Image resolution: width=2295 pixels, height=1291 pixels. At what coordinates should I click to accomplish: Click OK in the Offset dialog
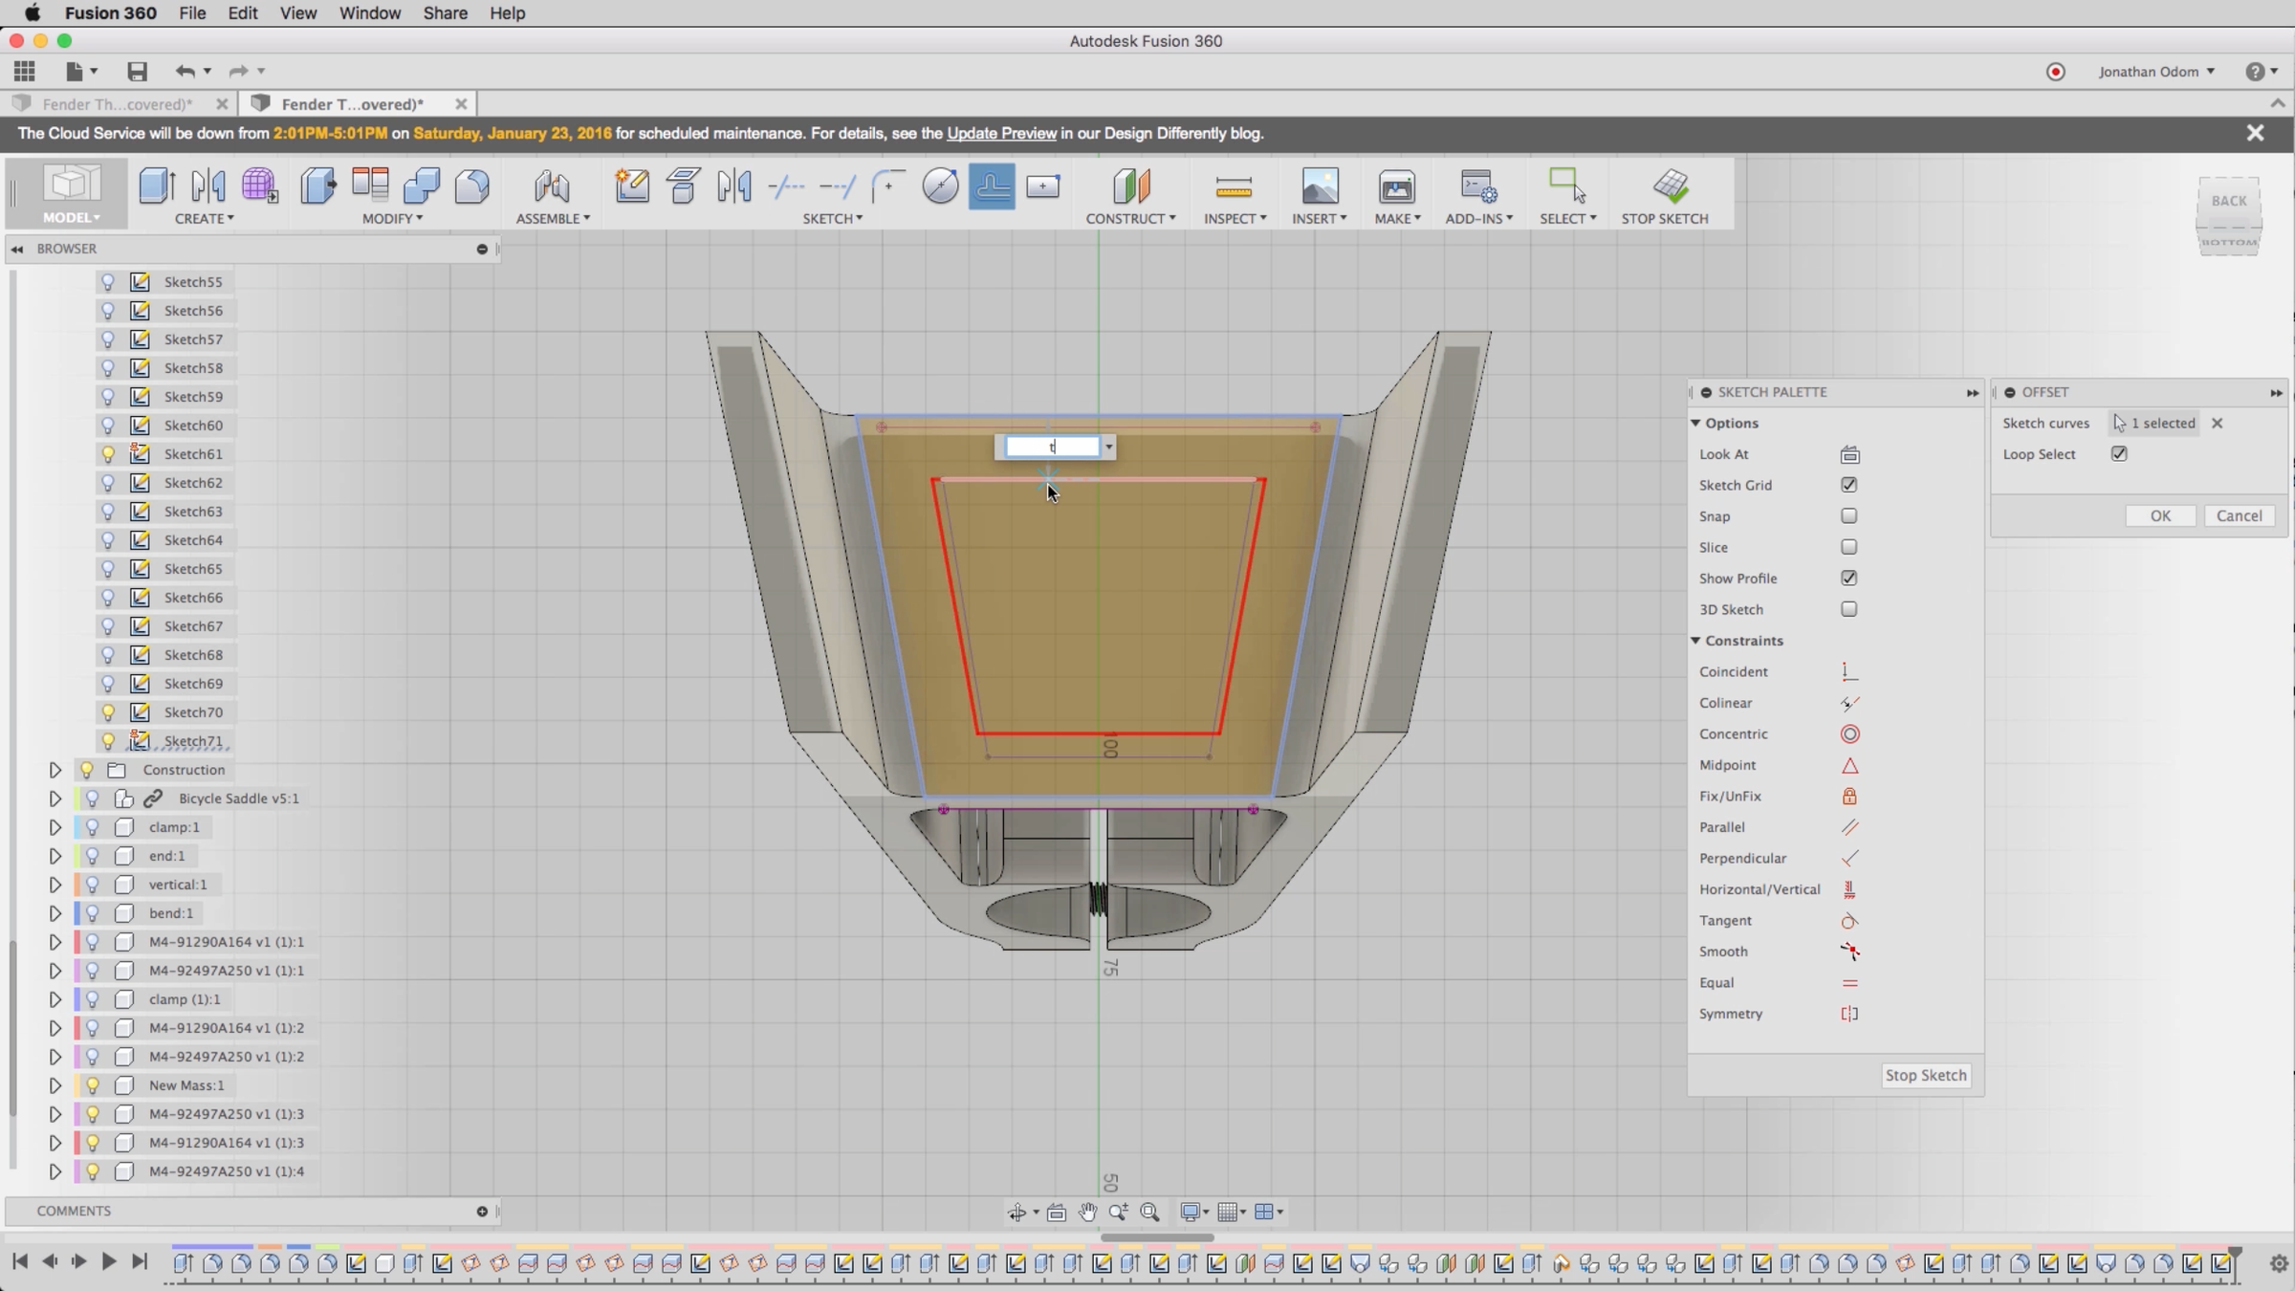2160,515
